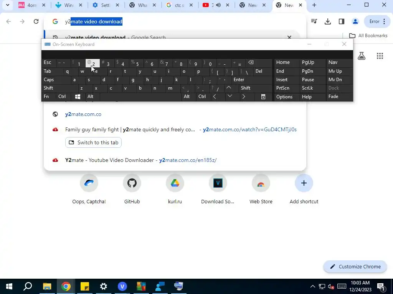Open the media controls icon in toolbar
The width and height of the screenshot is (393, 294).
pos(314,21)
